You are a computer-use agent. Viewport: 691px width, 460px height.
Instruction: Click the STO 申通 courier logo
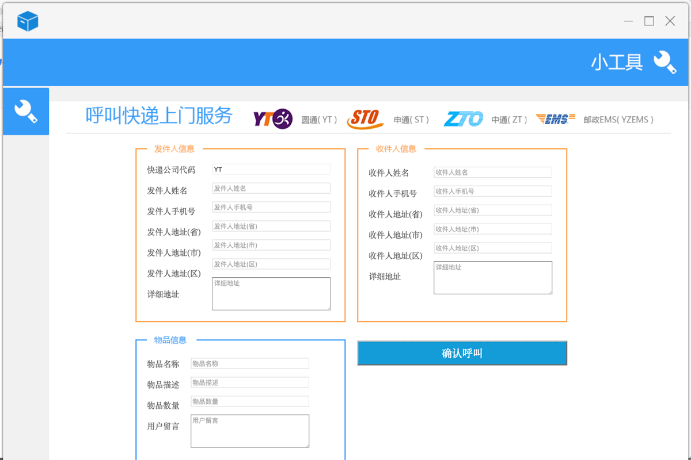click(x=365, y=119)
